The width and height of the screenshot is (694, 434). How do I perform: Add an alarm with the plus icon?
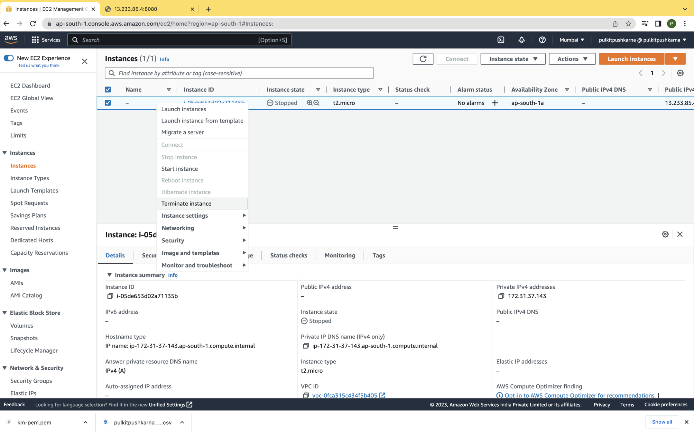pos(495,103)
